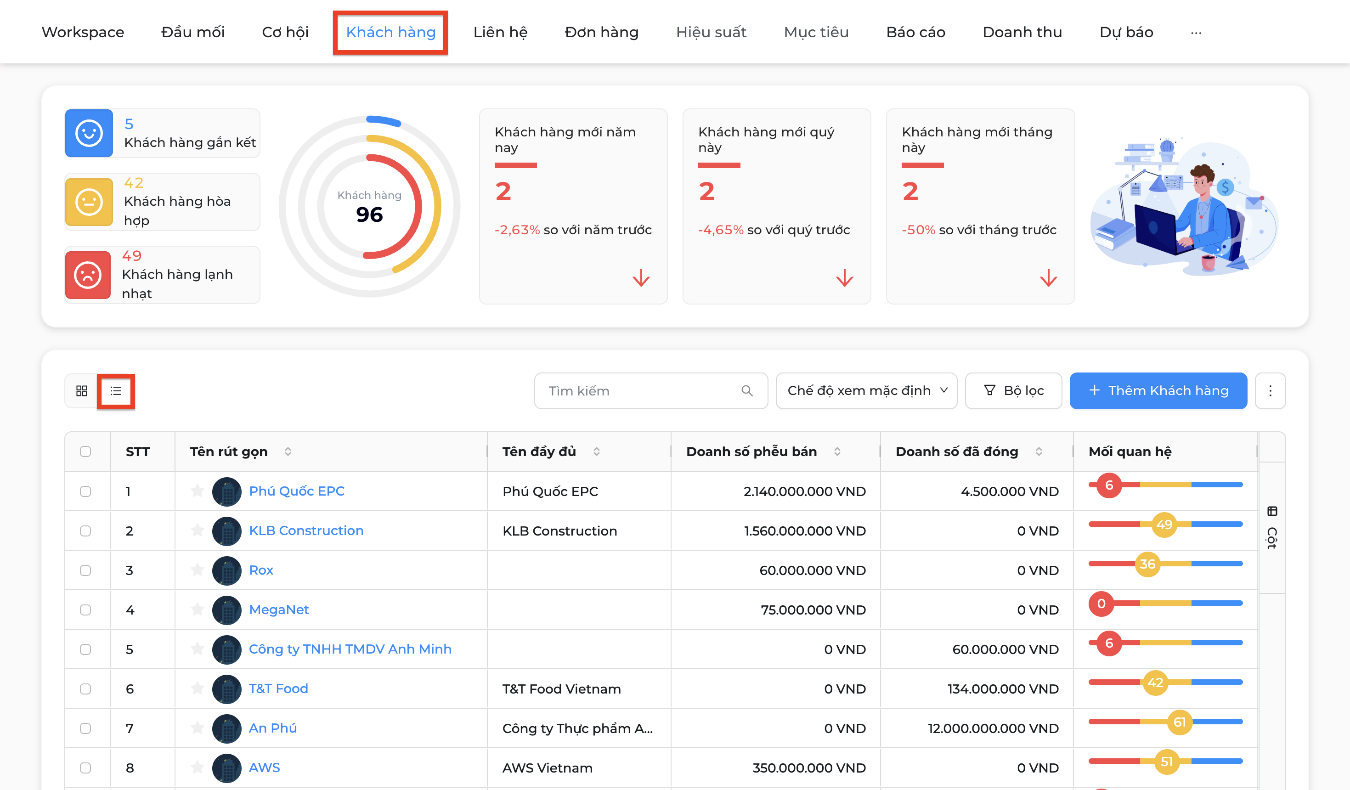1350x790 pixels.
Task: Check the An Phú row checkbox
Action: tap(85, 728)
